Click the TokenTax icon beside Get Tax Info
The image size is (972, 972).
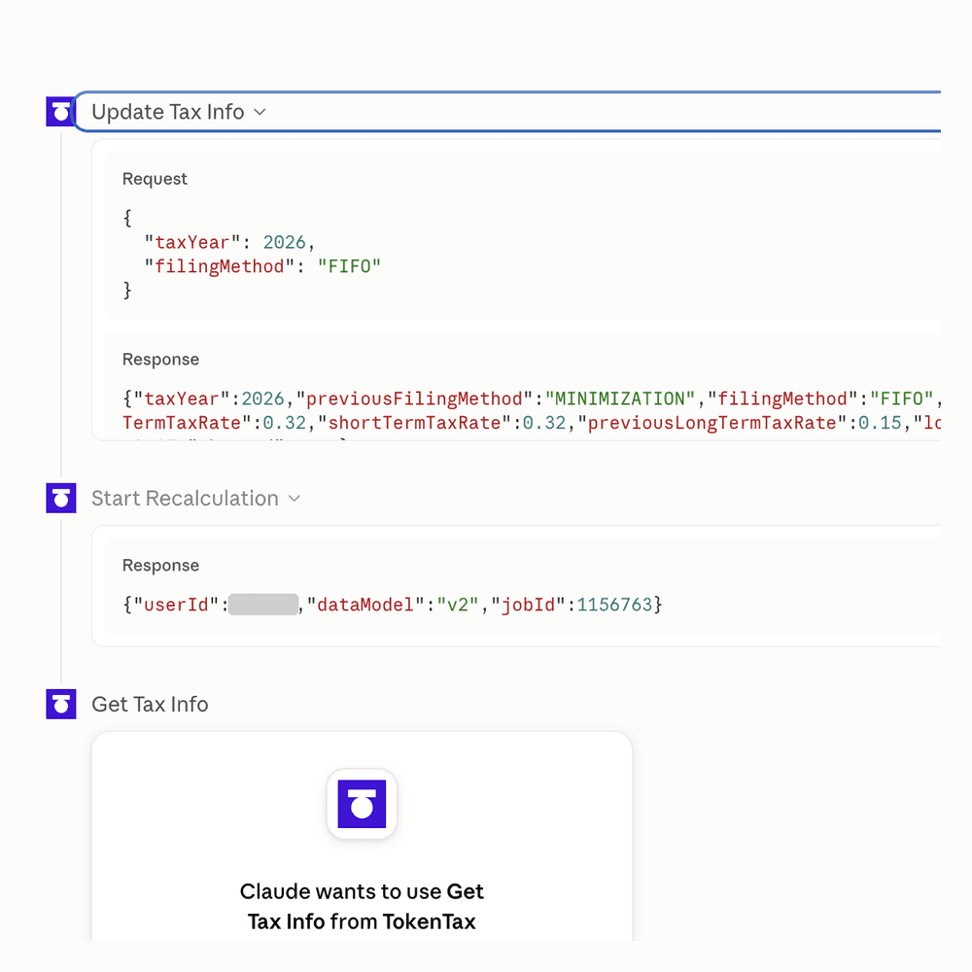(60, 704)
